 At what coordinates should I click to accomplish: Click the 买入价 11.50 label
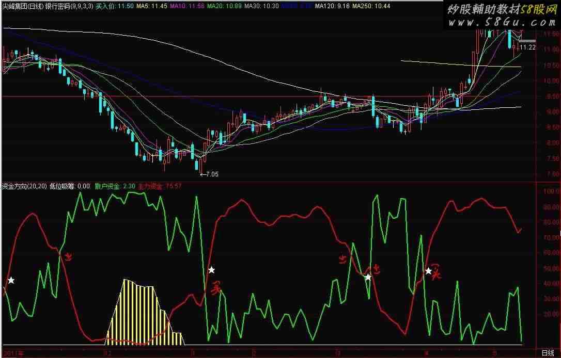click(107, 6)
